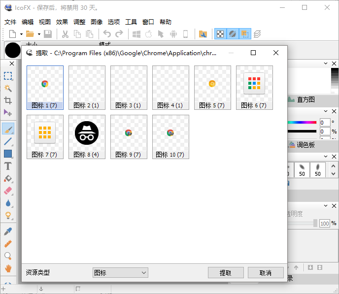Click the Redo arrow icon
Image resolution: width=339 pixels, height=294 pixels.
(x=119, y=34)
